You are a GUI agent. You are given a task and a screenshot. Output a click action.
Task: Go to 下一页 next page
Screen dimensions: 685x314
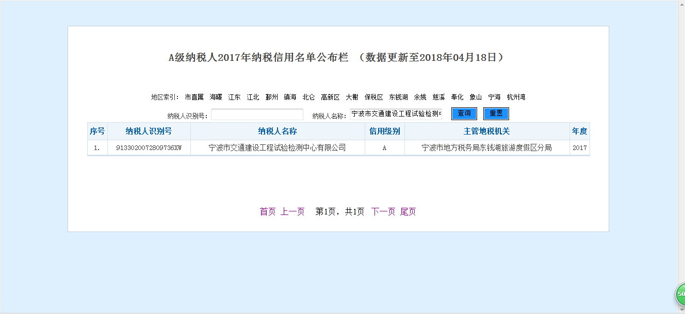click(x=383, y=212)
